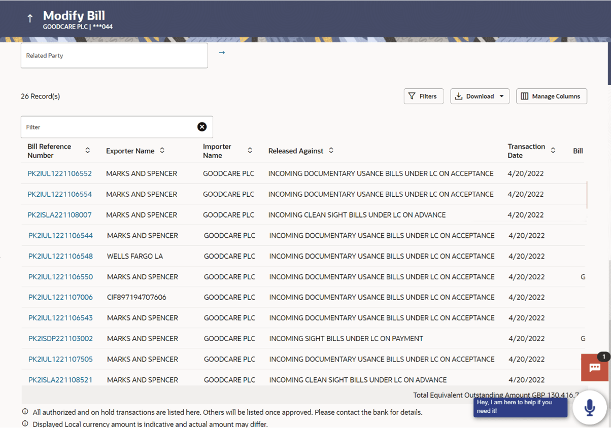
Task: Open bill PK2IUL1221106552
Action: click(x=59, y=173)
